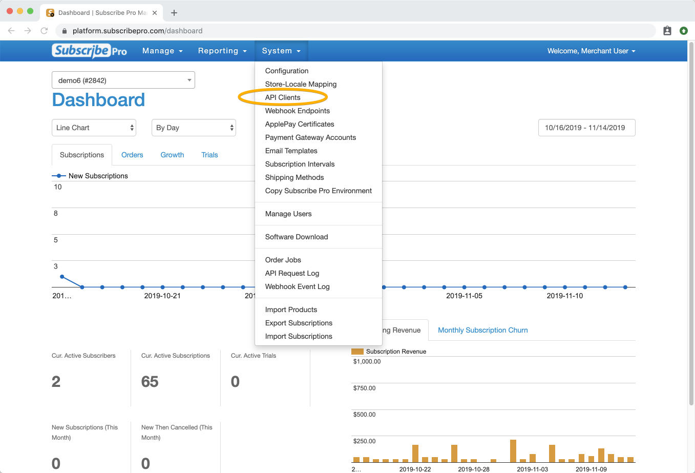Click the Subscribe Pro logo
Screen dimensions: 695x473
(x=90, y=51)
